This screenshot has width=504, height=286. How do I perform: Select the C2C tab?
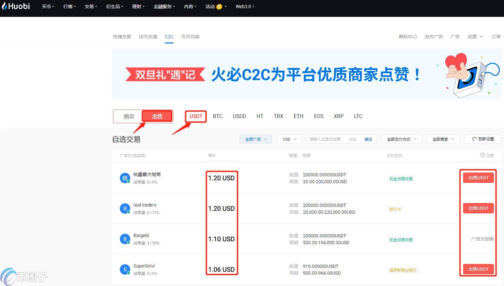(x=169, y=37)
